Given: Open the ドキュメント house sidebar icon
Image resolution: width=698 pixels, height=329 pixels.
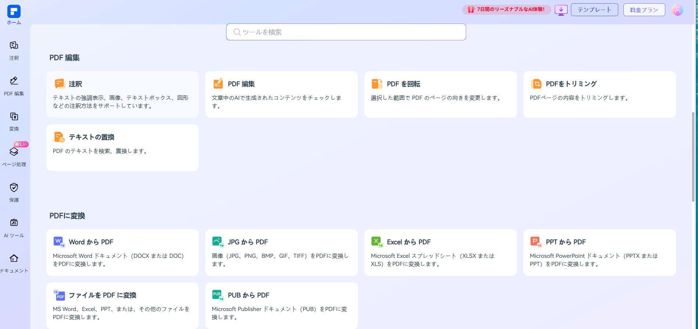Looking at the screenshot, I should click(14, 258).
